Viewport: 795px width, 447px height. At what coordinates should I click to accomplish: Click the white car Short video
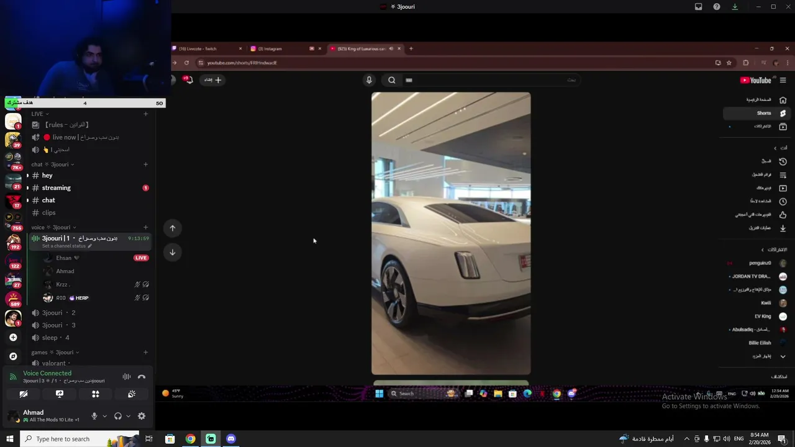451,233
